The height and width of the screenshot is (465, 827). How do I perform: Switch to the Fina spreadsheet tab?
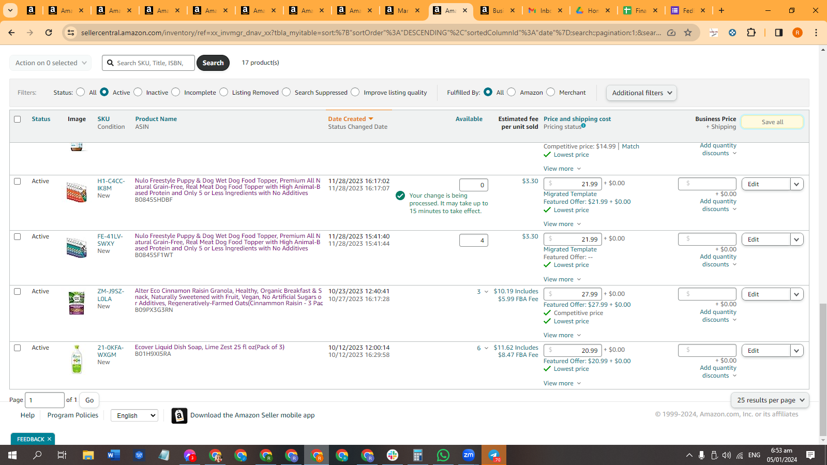[x=640, y=10]
